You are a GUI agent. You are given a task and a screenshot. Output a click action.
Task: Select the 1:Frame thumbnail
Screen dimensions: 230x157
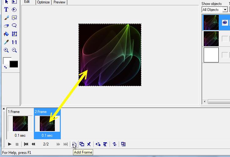click(20, 123)
